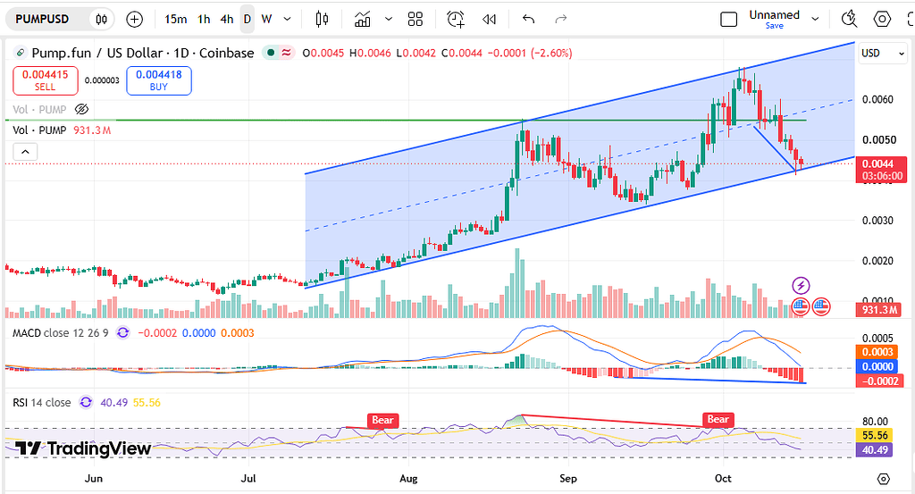915x494 pixels.
Task: Toggle visibility of the hidden Vol PUMP indicator
Action: pyautogui.click(x=81, y=109)
